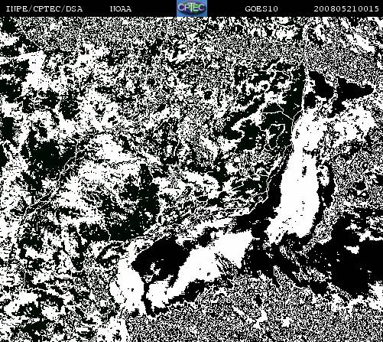This screenshot has height=342, width=383.
Task: Select the INPE/CPTEC/DSA header label
Action: pos(44,9)
